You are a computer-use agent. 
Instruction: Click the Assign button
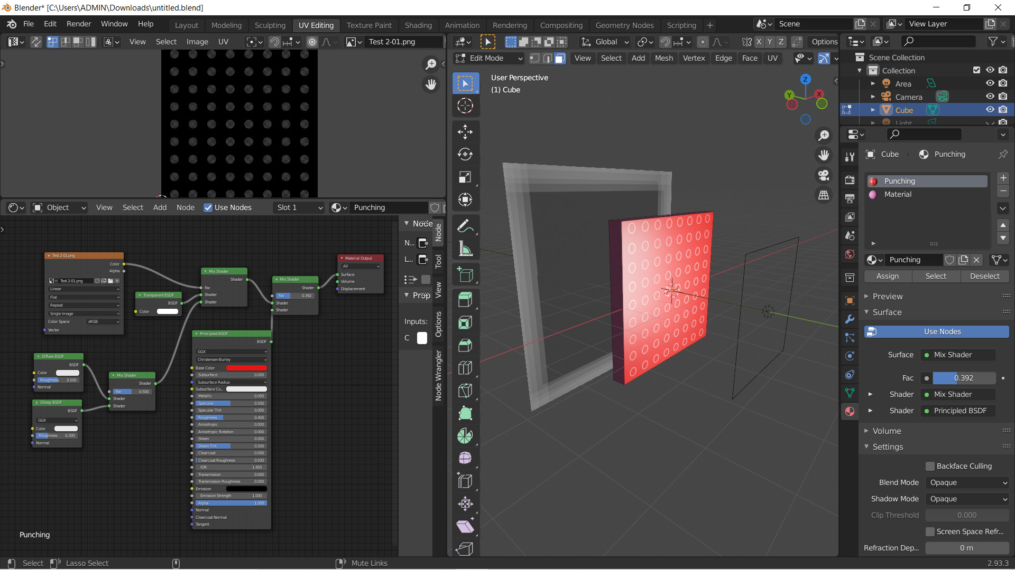point(888,276)
